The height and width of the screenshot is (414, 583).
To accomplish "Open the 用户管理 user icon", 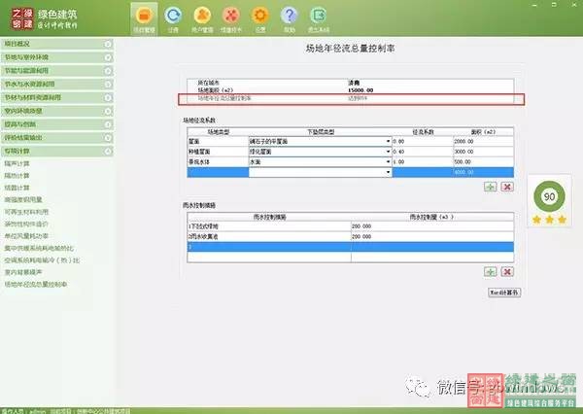I will click(x=202, y=17).
